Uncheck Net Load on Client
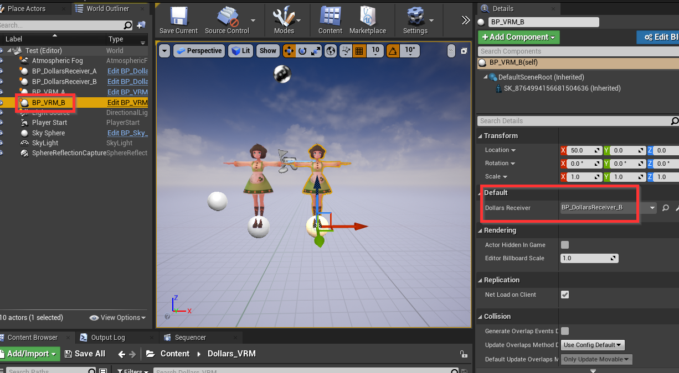This screenshot has height=373, width=679. [565, 295]
